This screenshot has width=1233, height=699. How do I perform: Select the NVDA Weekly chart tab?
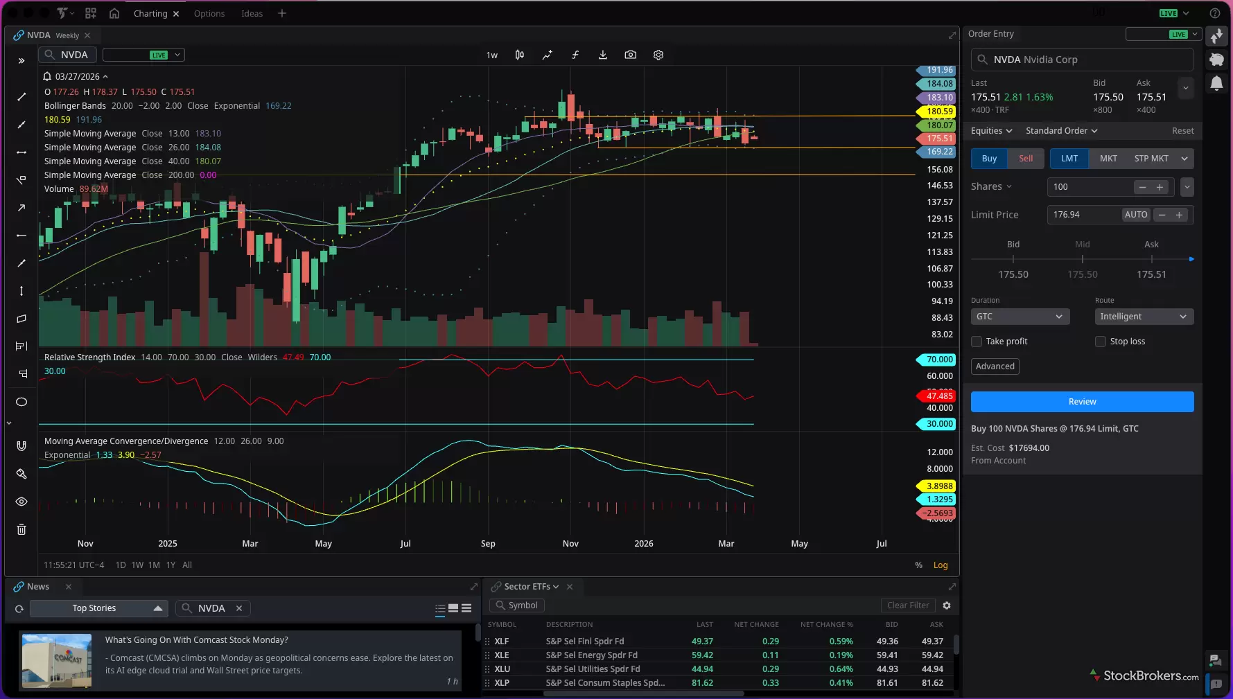point(53,35)
